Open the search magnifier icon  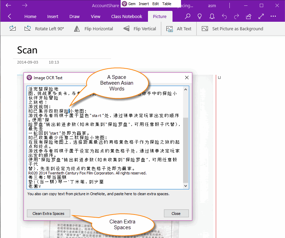(x=187, y=17)
